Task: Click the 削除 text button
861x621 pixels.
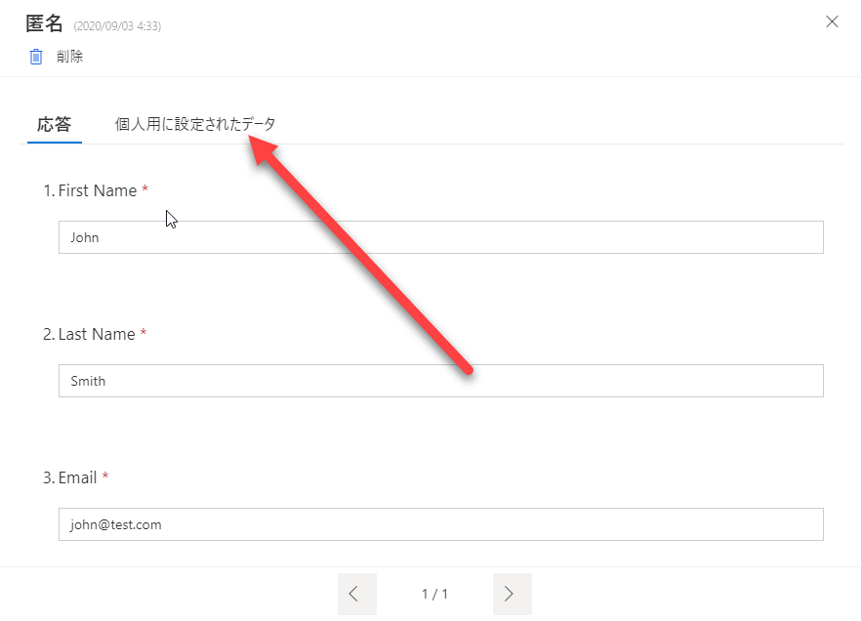Action: pyautogui.click(x=71, y=56)
